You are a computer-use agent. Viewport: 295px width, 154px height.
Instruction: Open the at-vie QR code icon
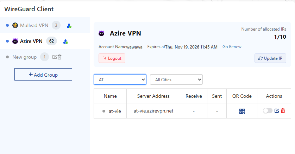pos(242,111)
